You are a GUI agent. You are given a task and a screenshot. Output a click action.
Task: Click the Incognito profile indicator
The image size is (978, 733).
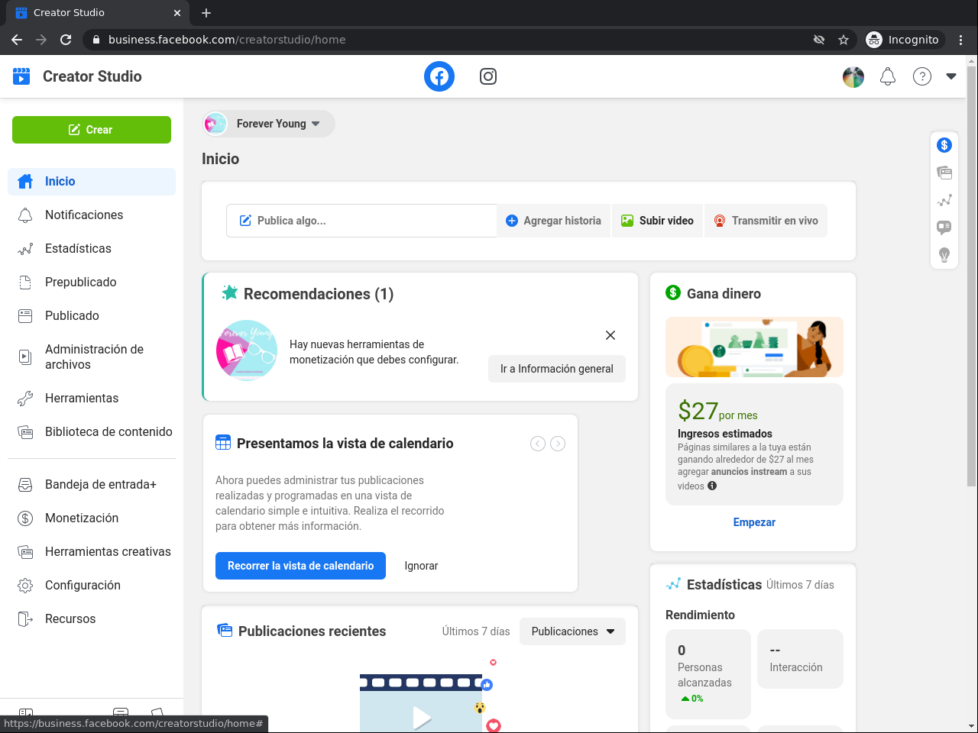pyautogui.click(x=903, y=40)
